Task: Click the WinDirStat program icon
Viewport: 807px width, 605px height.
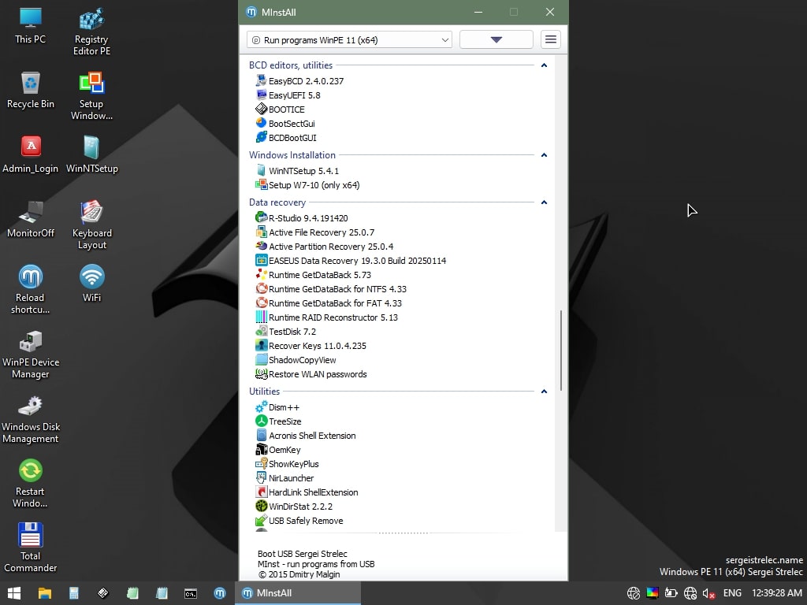Action: tap(262, 507)
